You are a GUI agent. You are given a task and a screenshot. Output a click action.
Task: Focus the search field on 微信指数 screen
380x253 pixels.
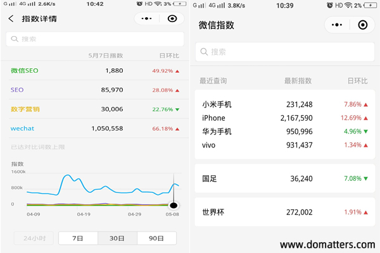pyautogui.click(x=285, y=52)
